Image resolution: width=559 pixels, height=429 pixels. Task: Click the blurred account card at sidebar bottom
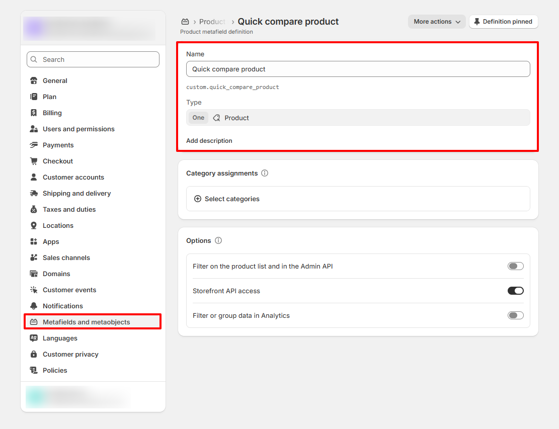click(x=77, y=397)
